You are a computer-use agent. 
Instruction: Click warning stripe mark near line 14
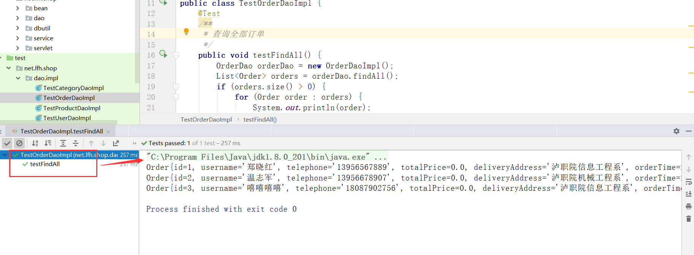pyautogui.click(x=691, y=26)
